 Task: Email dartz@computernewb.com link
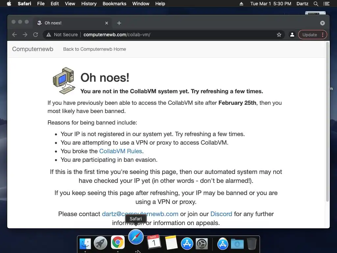tap(140, 214)
